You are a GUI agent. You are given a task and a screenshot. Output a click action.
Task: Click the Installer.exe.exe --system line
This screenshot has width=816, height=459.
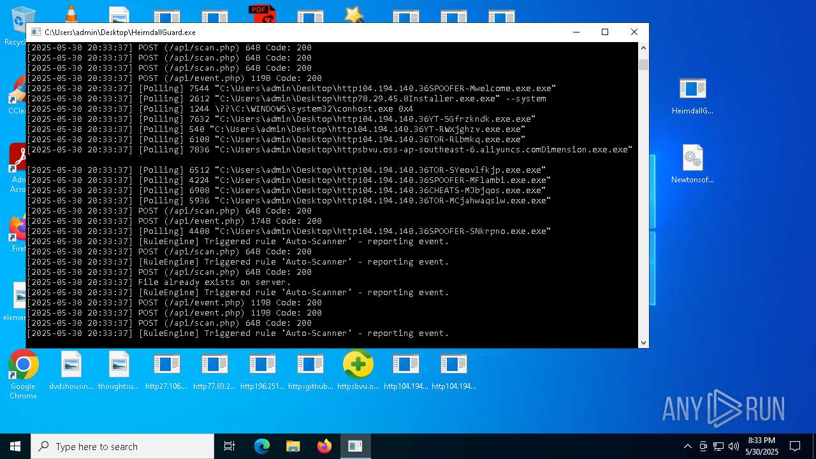pyautogui.click(x=287, y=98)
